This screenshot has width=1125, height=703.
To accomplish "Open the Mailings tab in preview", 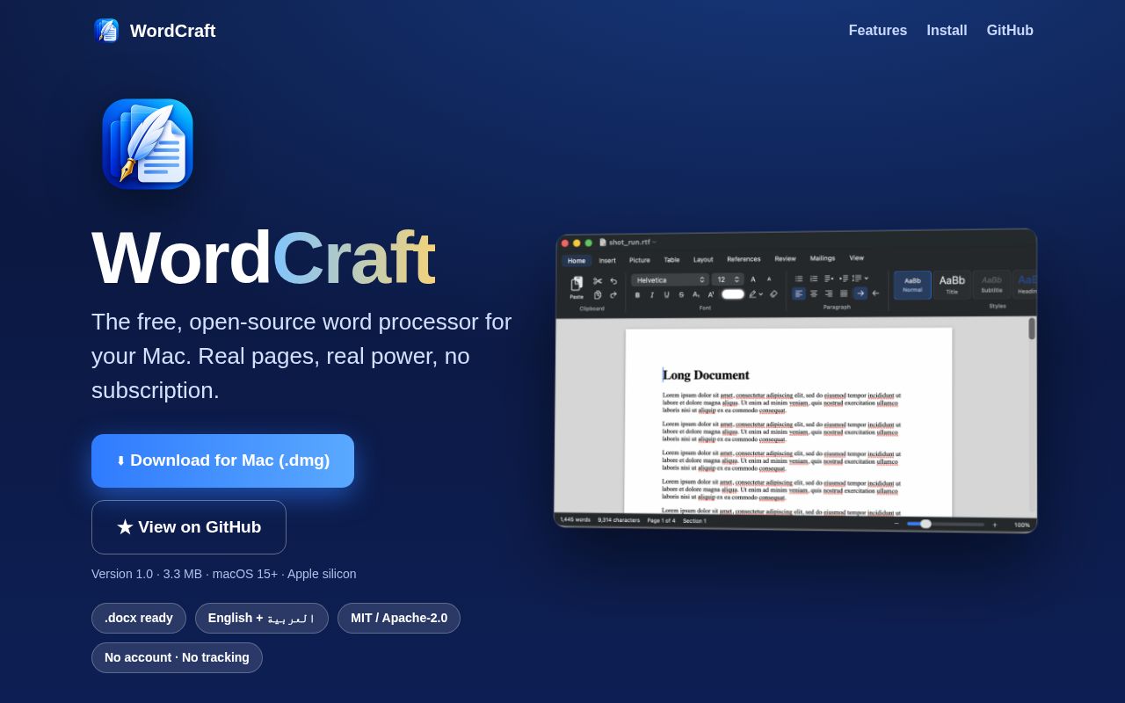I will click(x=823, y=258).
